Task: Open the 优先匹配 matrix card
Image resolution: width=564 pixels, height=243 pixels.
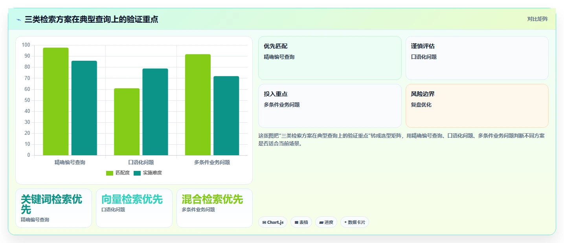Action: [330, 58]
